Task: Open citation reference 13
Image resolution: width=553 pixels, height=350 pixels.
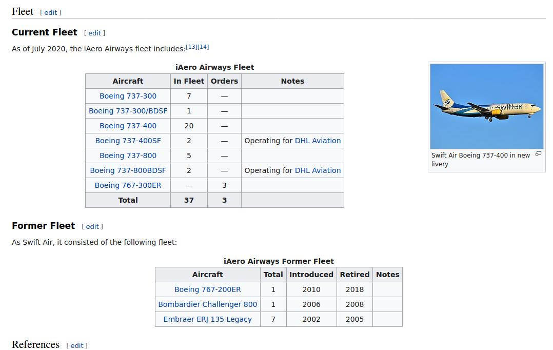Action: [191, 47]
